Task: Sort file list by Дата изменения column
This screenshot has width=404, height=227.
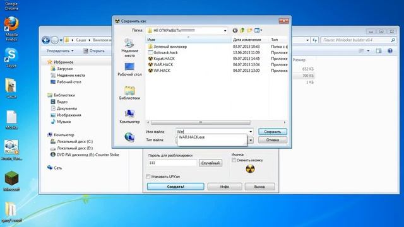Action: pyautogui.click(x=247, y=40)
